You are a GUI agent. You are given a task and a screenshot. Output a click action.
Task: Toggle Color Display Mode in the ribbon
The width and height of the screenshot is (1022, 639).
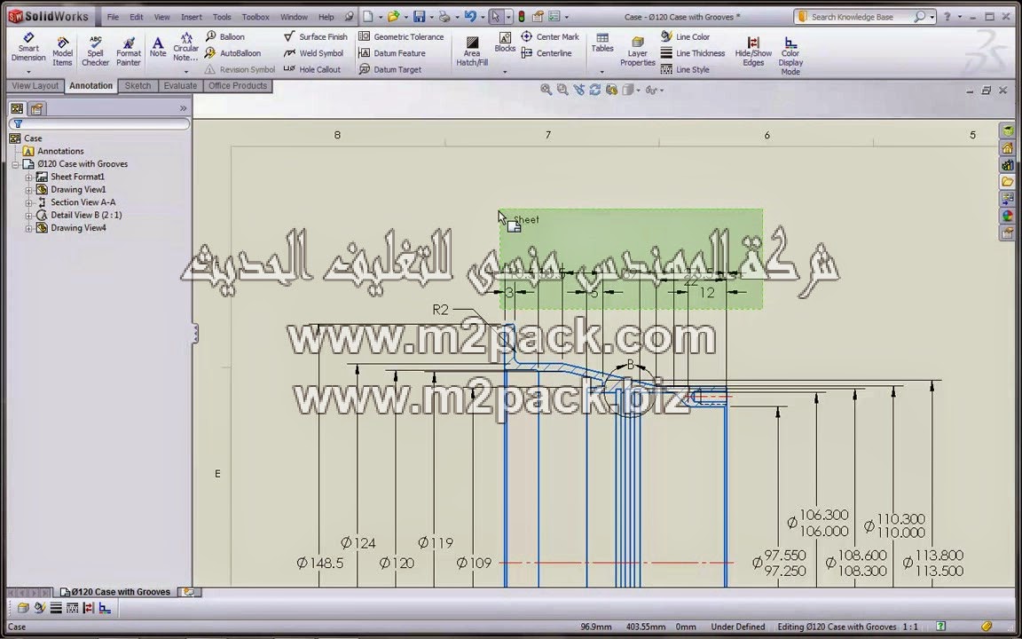click(790, 55)
